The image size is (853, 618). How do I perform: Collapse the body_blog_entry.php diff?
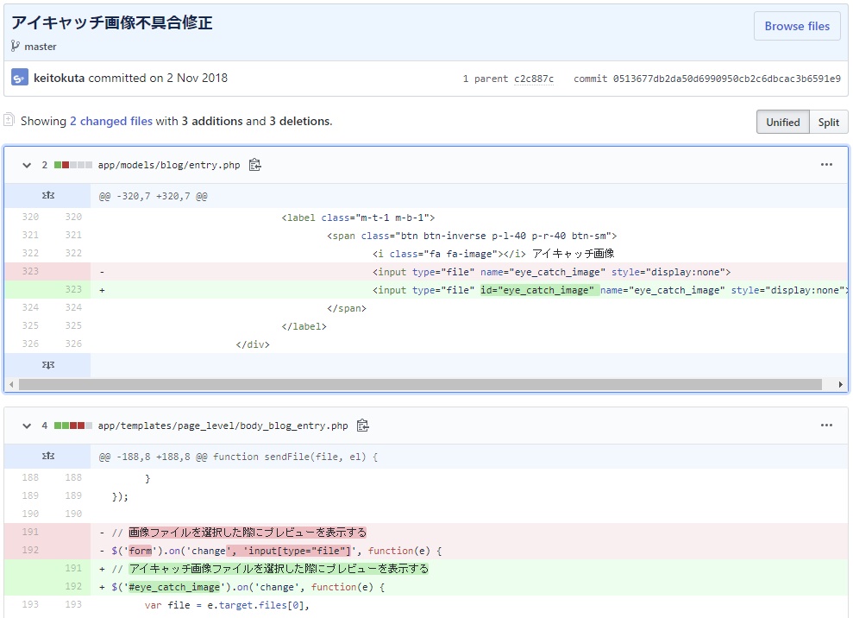(x=27, y=426)
